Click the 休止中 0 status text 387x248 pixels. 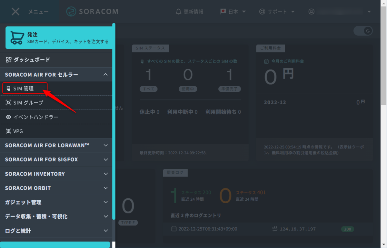click(149, 112)
